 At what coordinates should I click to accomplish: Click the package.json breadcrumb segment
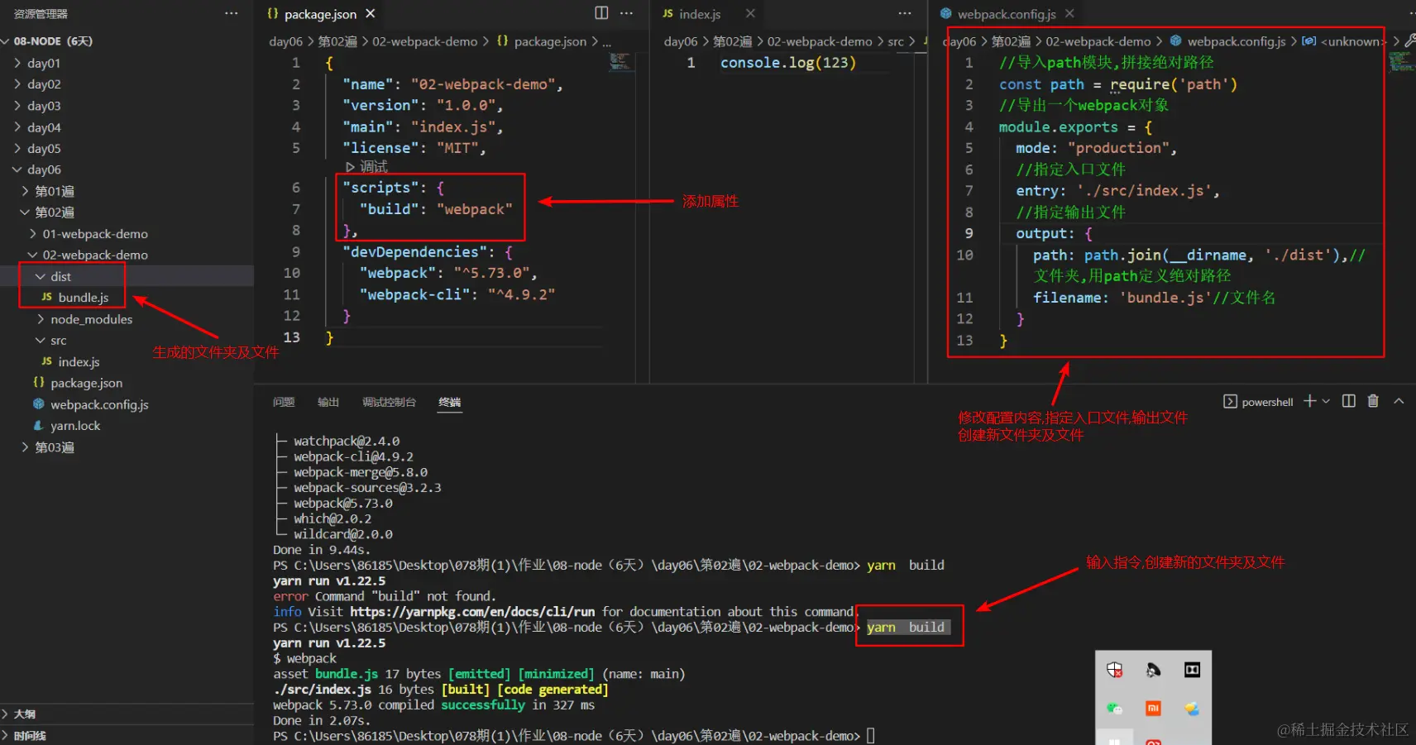(550, 41)
